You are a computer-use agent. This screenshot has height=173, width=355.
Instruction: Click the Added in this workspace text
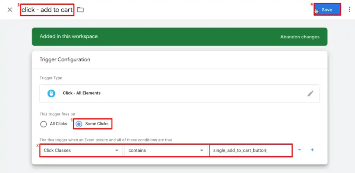pyautogui.click(x=69, y=36)
